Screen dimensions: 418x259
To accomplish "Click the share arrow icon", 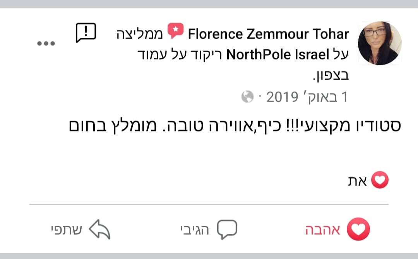I will tap(100, 230).
